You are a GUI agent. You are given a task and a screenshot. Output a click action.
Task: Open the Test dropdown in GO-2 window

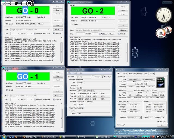(x=95, y=30)
